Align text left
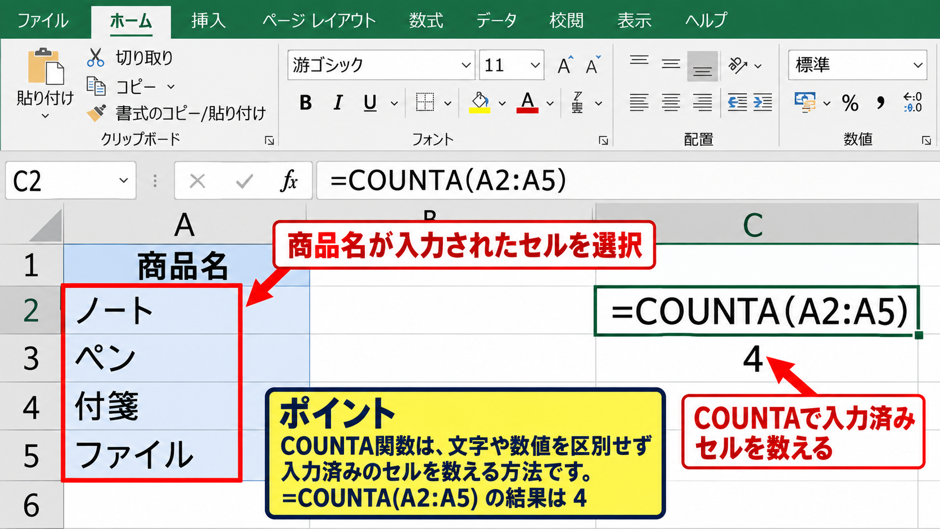 [x=639, y=102]
